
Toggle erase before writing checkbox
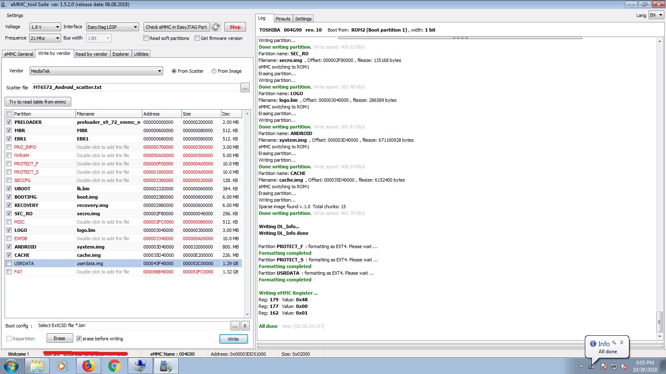[79, 339]
